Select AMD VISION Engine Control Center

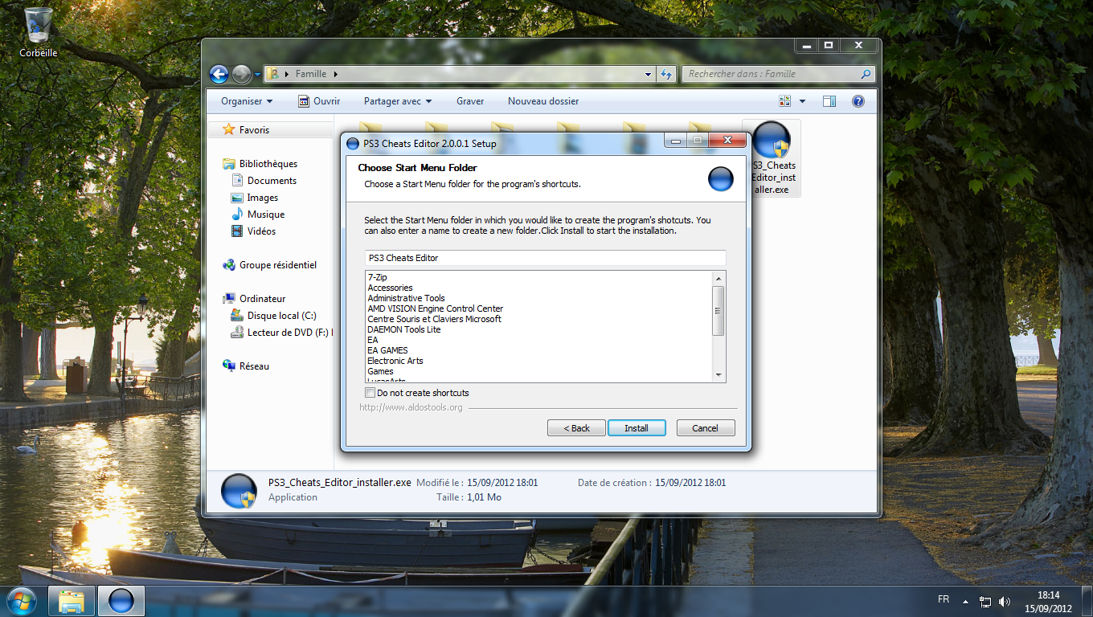click(435, 308)
